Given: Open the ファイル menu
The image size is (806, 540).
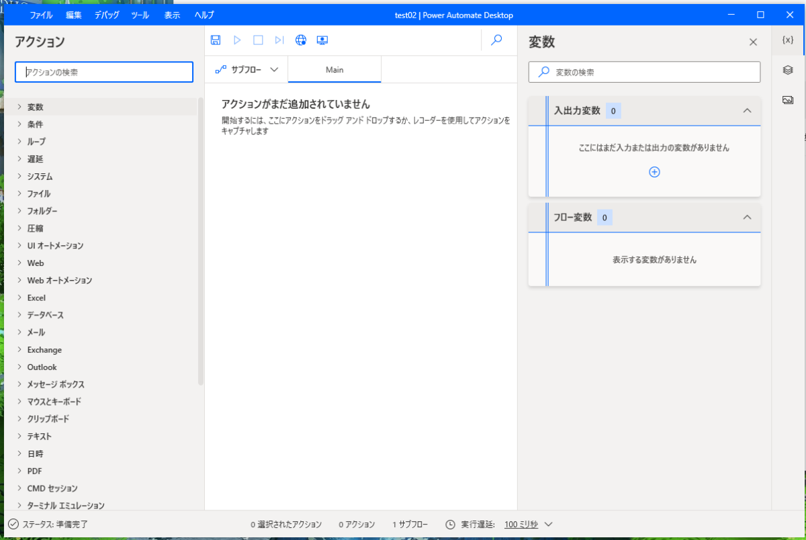Looking at the screenshot, I should (42, 15).
